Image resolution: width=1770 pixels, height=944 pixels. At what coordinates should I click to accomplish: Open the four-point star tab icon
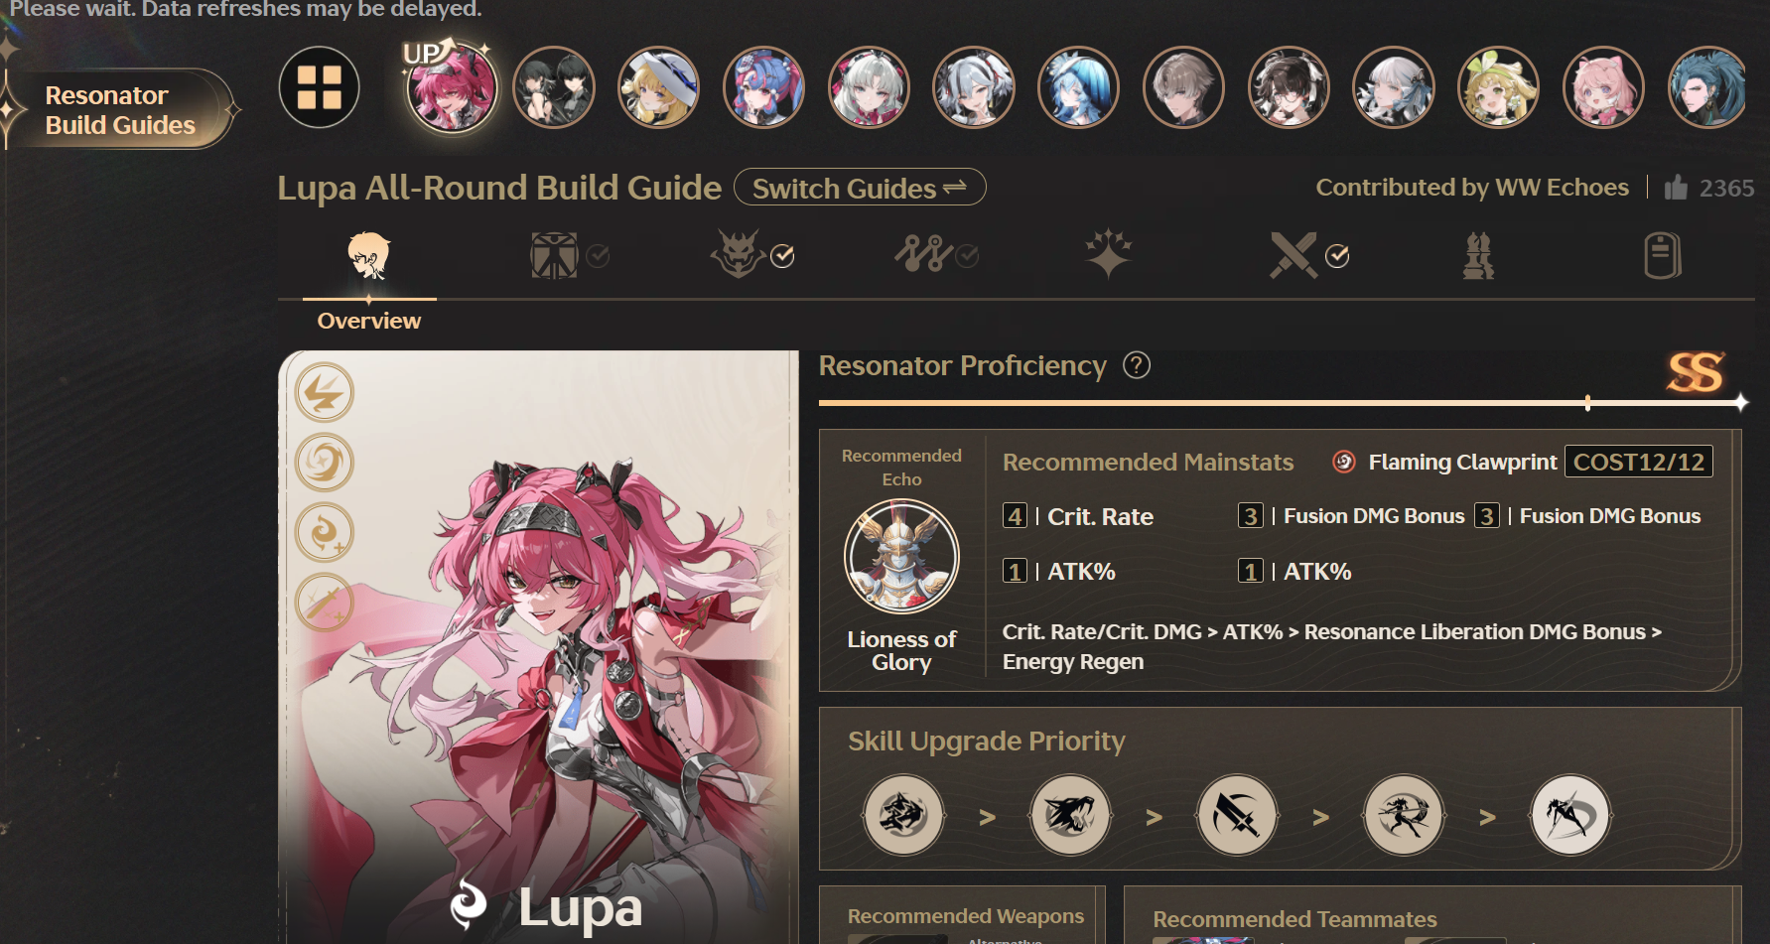pos(1108,254)
